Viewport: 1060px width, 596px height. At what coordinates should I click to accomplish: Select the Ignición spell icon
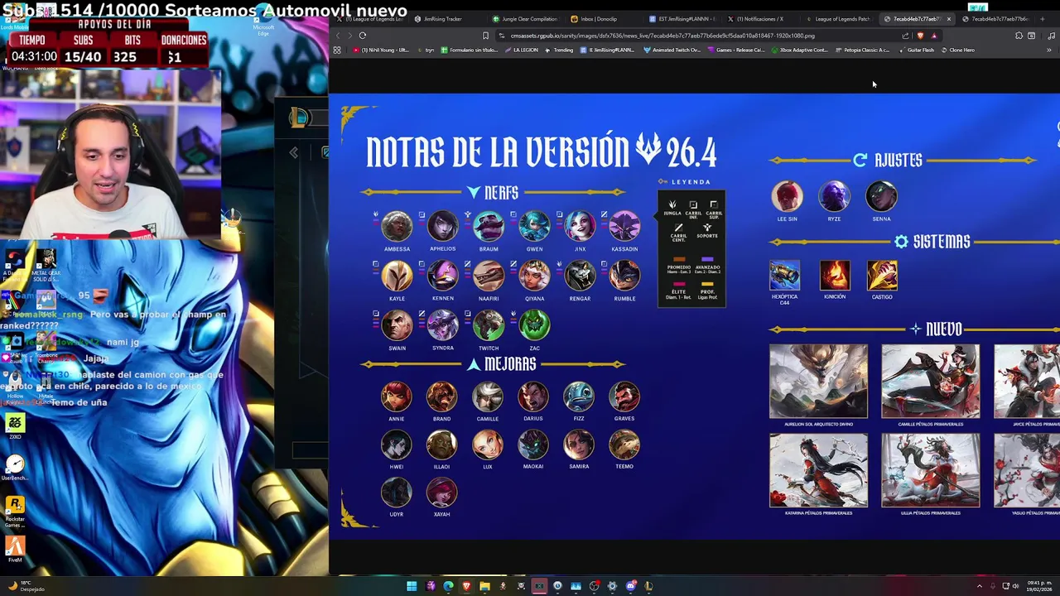click(x=834, y=276)
